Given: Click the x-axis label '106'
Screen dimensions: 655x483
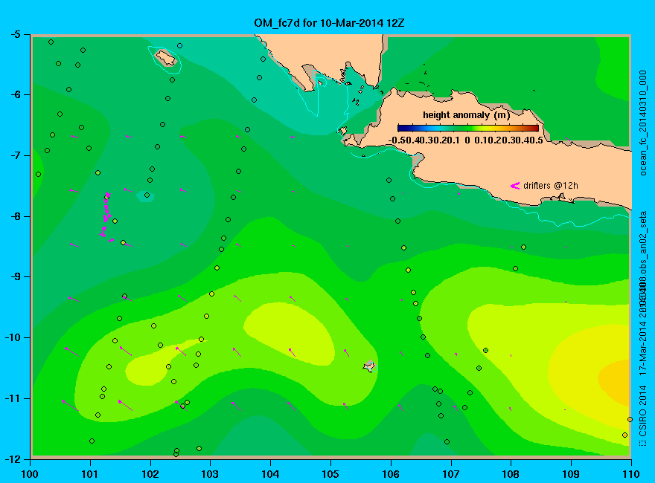Looking at the screenshot, I should coord(391,474).
